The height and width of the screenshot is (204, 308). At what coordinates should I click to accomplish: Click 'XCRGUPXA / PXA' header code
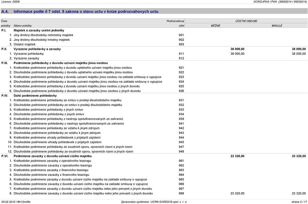click(x=265, y=2)
